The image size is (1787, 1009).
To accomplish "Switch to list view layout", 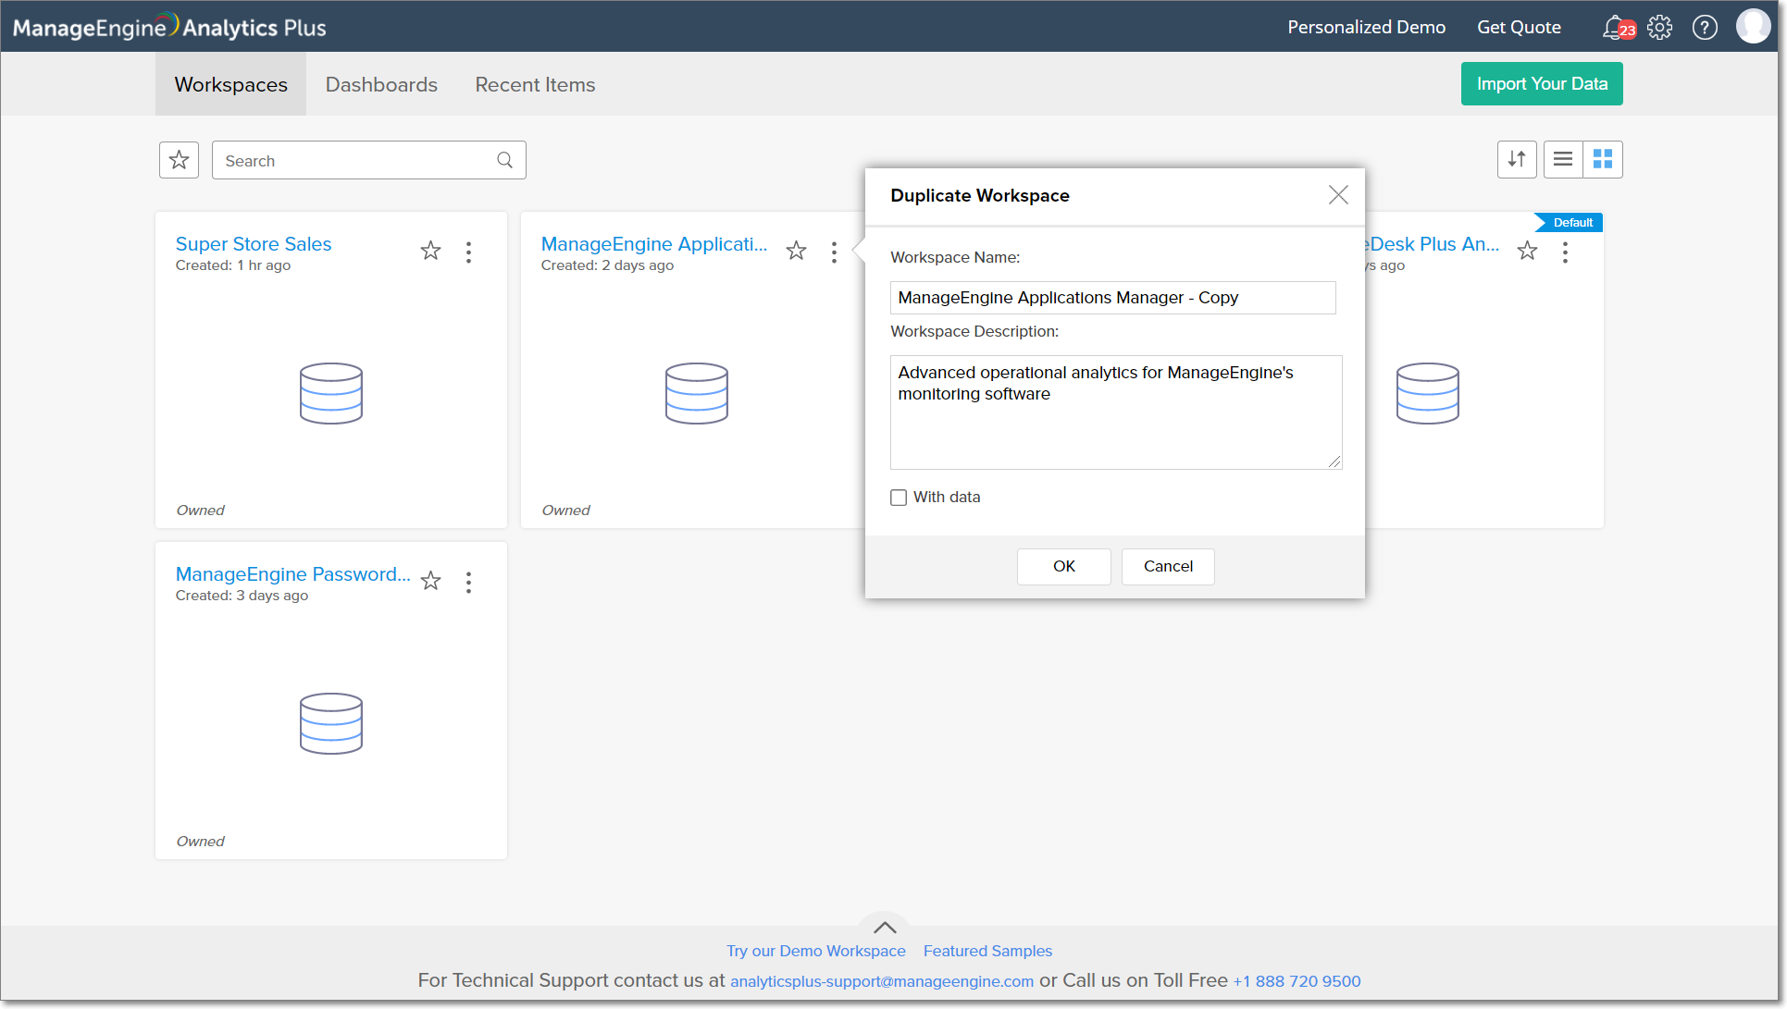I will pos(1563,159).
